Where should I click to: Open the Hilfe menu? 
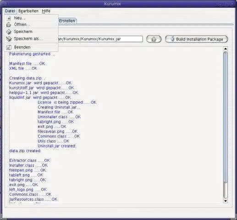coord(46,11)
